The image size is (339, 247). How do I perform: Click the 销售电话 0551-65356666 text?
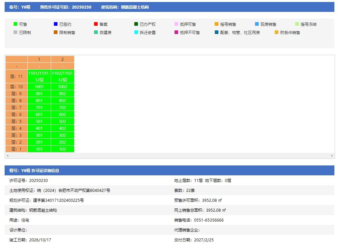199,220
